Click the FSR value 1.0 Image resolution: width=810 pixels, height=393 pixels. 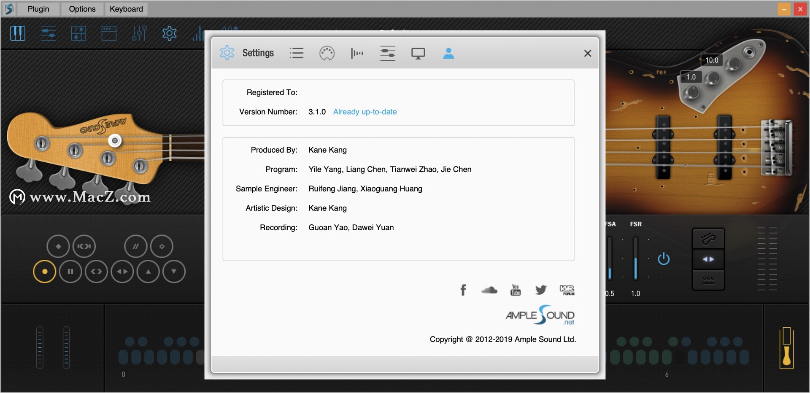[x=635, y=293]
